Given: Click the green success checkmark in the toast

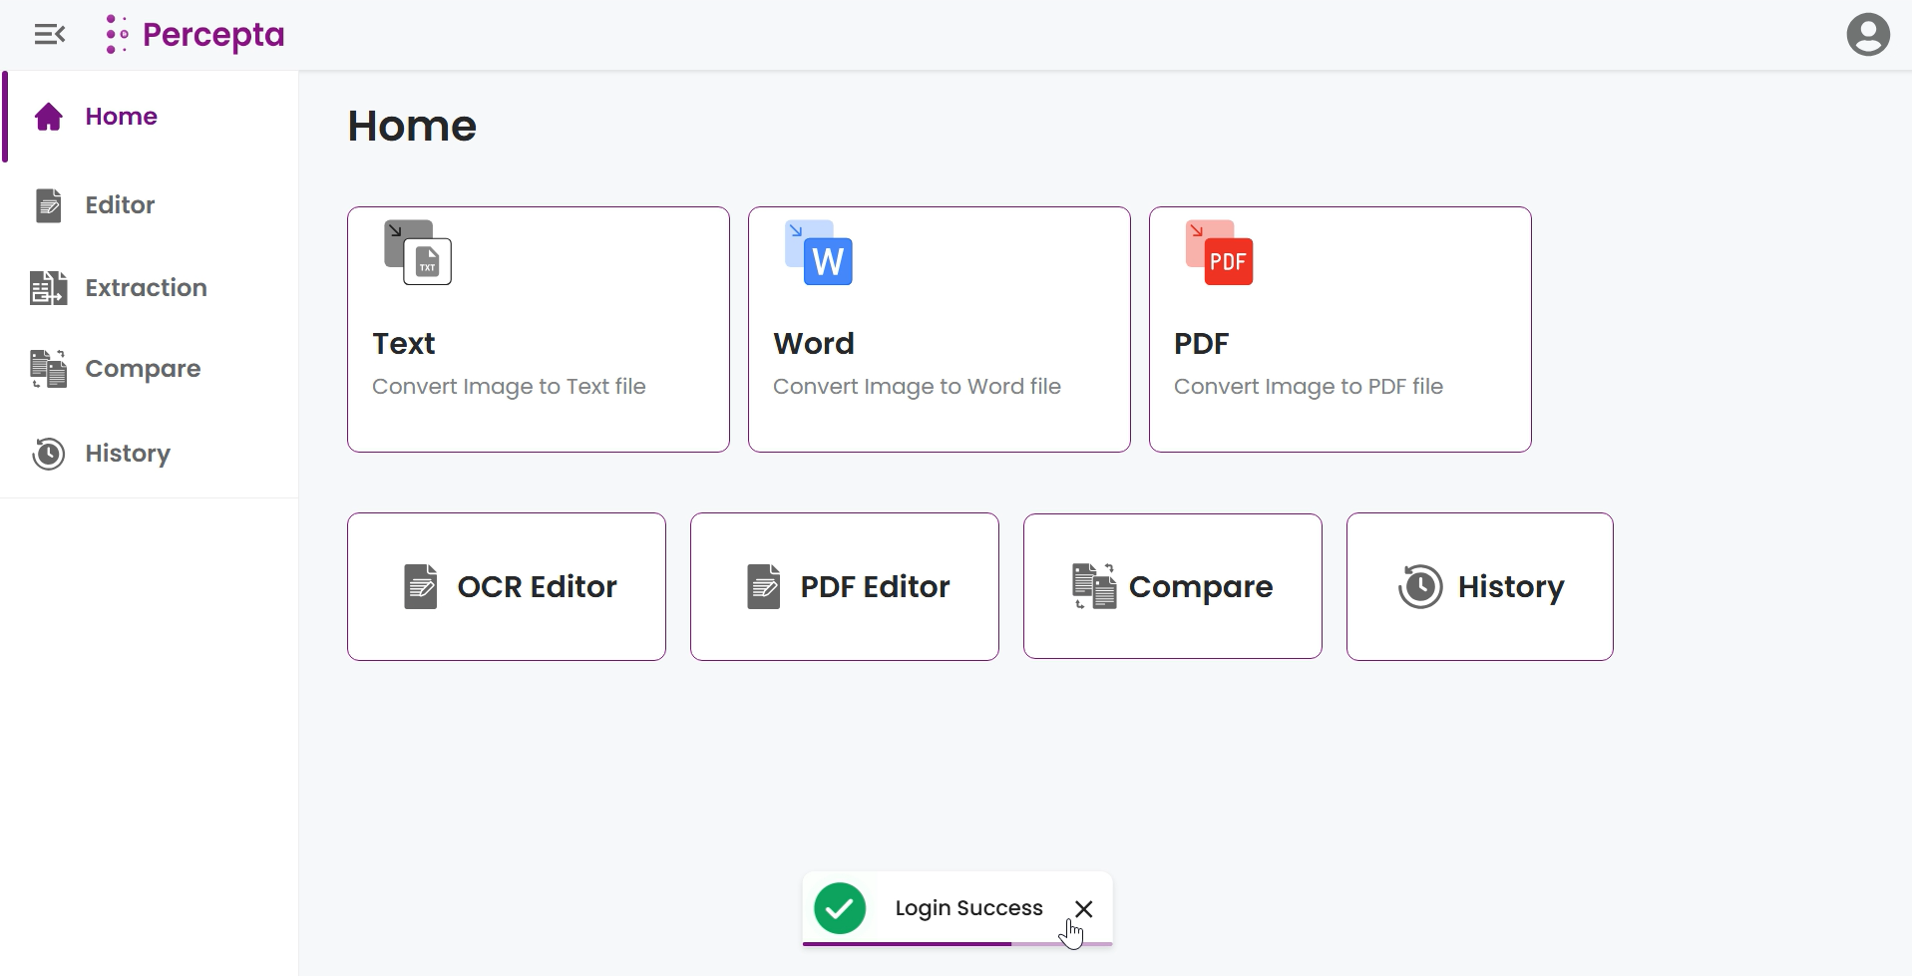Looking at the screenshot, I should tap(840, 908).
